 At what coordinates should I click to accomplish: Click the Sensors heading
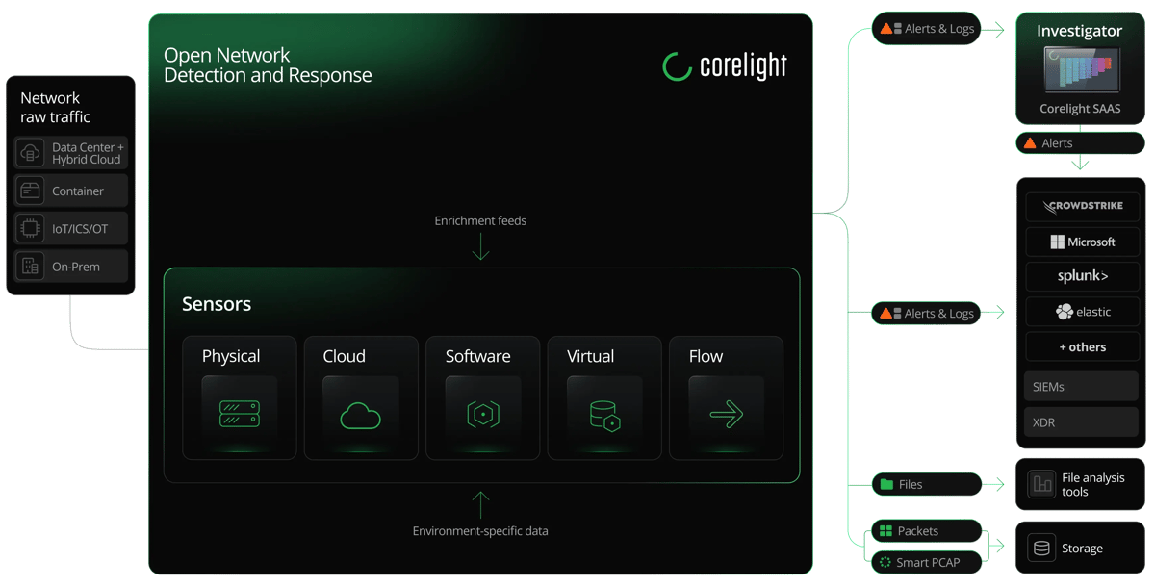click(x=217, y=304)
